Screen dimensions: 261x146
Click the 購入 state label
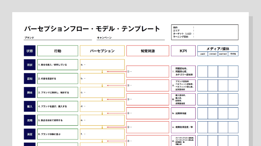coord(30,106)
